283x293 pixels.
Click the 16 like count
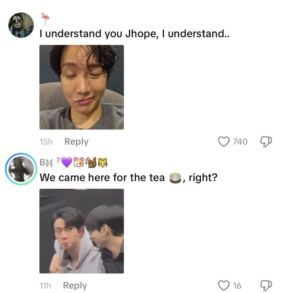pos(237,286)
